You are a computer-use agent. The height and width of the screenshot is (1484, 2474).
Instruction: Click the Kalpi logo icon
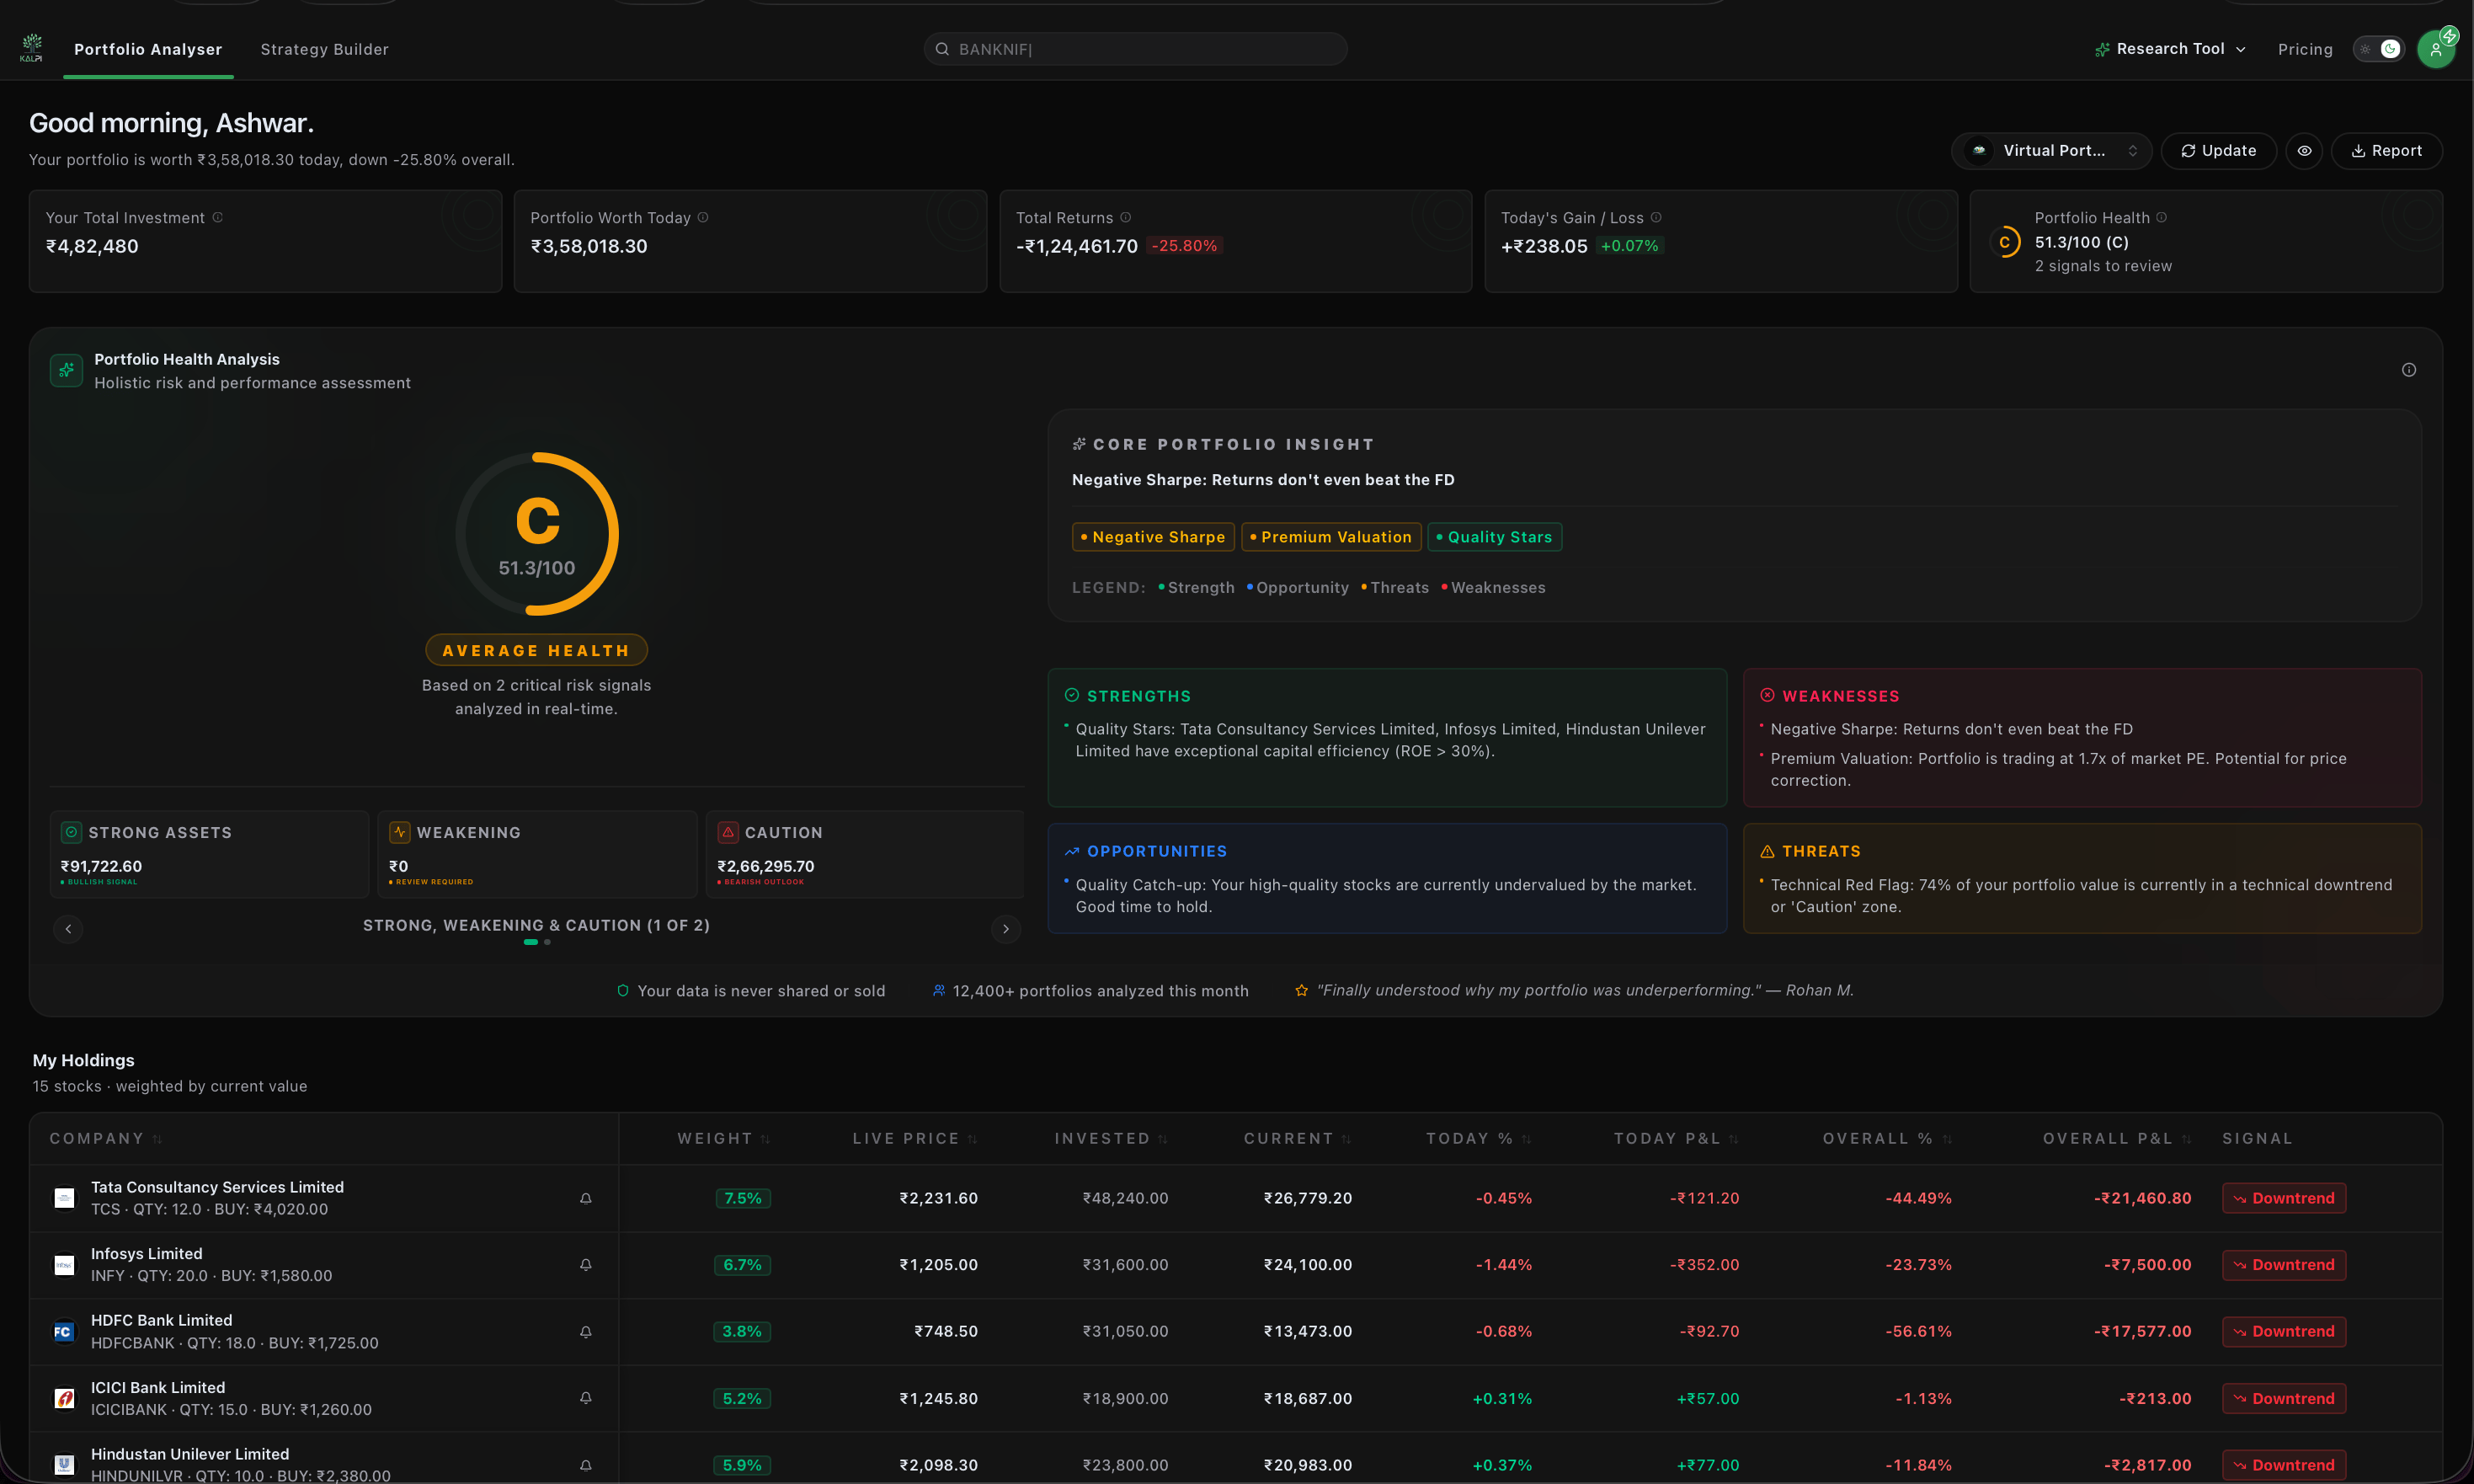pyautogui.click(x=31, y=47)
